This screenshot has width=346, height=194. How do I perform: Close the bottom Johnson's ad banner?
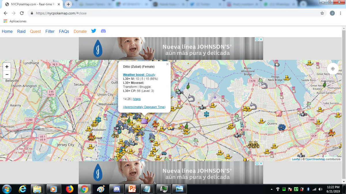click(261, 163)
